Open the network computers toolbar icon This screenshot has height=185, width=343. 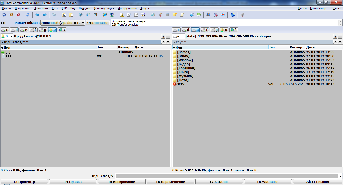[112, 15]
